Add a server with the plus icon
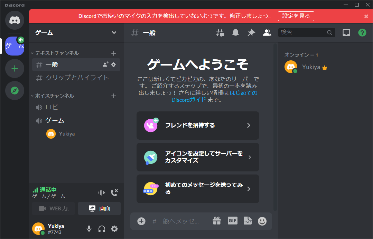This screenshot has height=239, width=373. 15,69
